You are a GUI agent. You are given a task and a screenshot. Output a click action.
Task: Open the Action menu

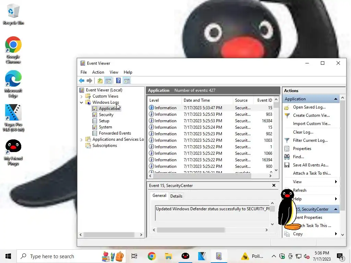pyautogui.click(x=98, y=72)
